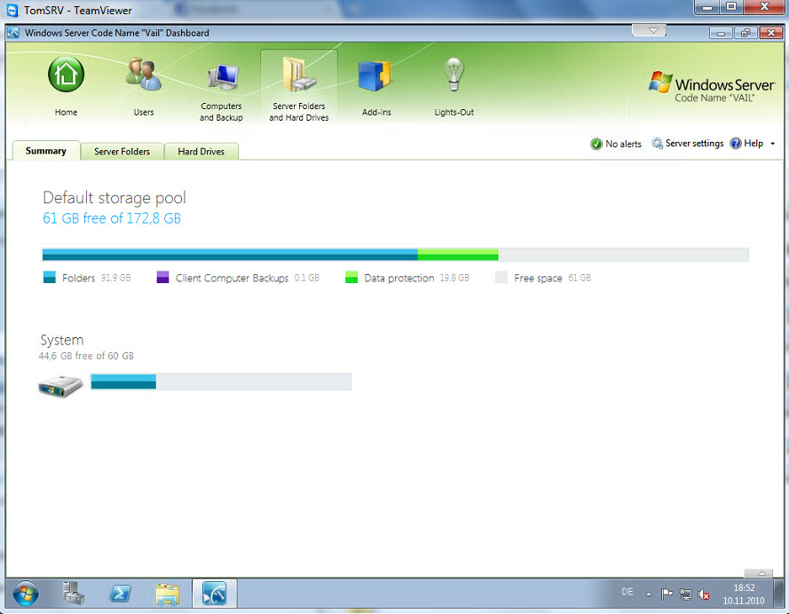Go to the Users section

click(x=143, y=77)
